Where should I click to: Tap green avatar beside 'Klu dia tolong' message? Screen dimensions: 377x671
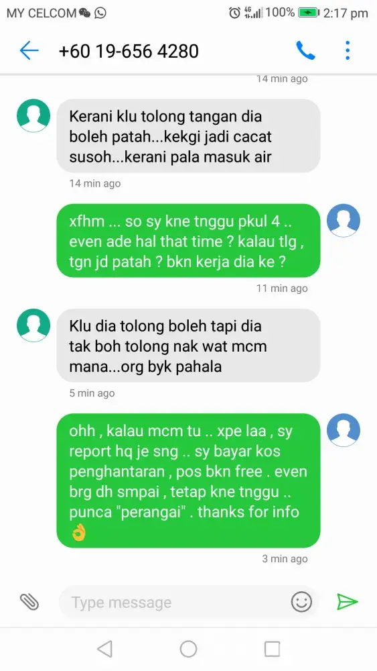pyautogui.click(x=33, y=325)
